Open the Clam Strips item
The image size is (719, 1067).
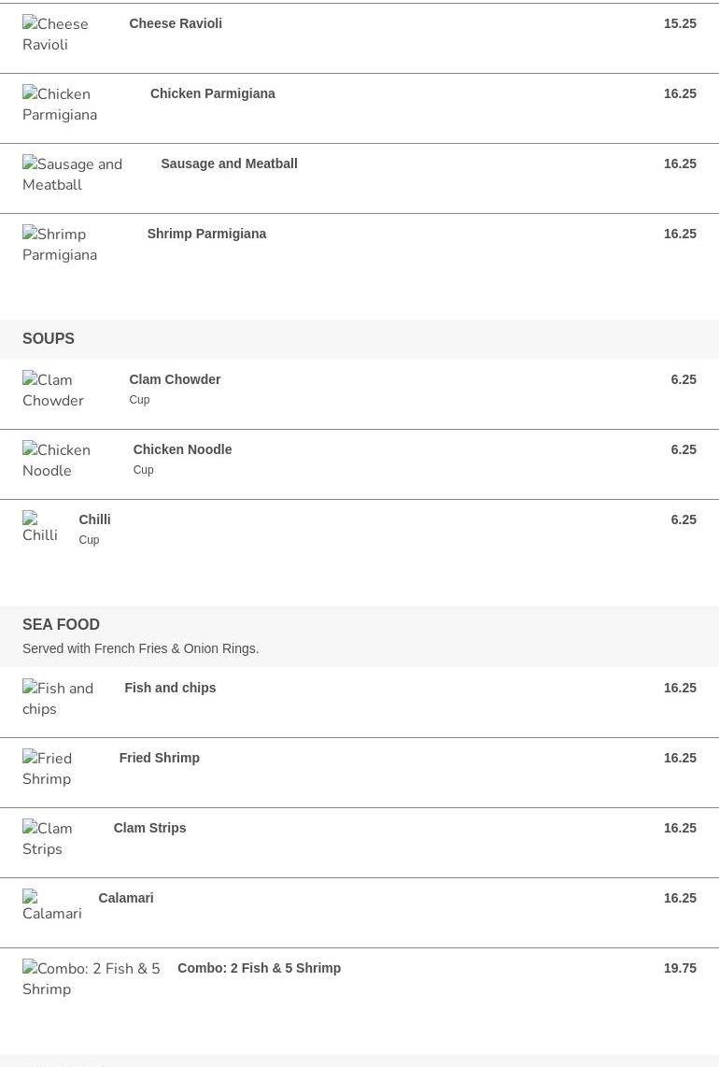(149, 828)
